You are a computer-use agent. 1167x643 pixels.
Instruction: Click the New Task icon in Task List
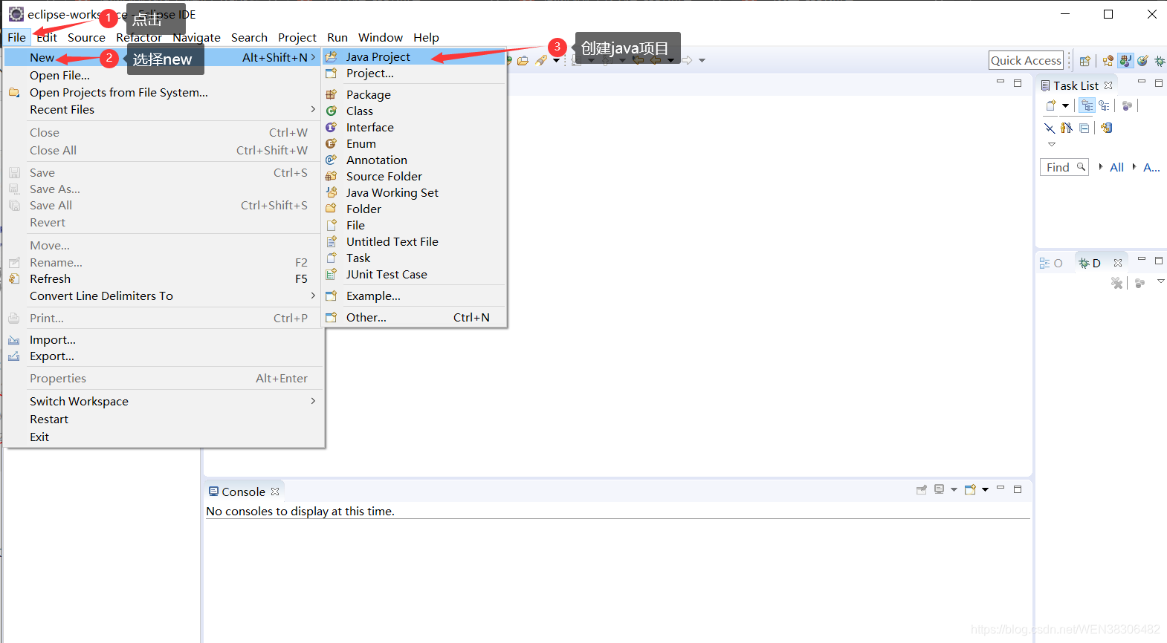pyautogui.click(x=1051, y=105)
